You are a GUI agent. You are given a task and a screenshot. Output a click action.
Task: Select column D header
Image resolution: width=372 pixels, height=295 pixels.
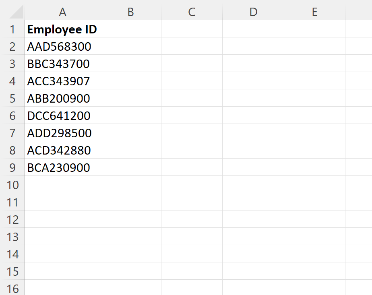(253, 12)
